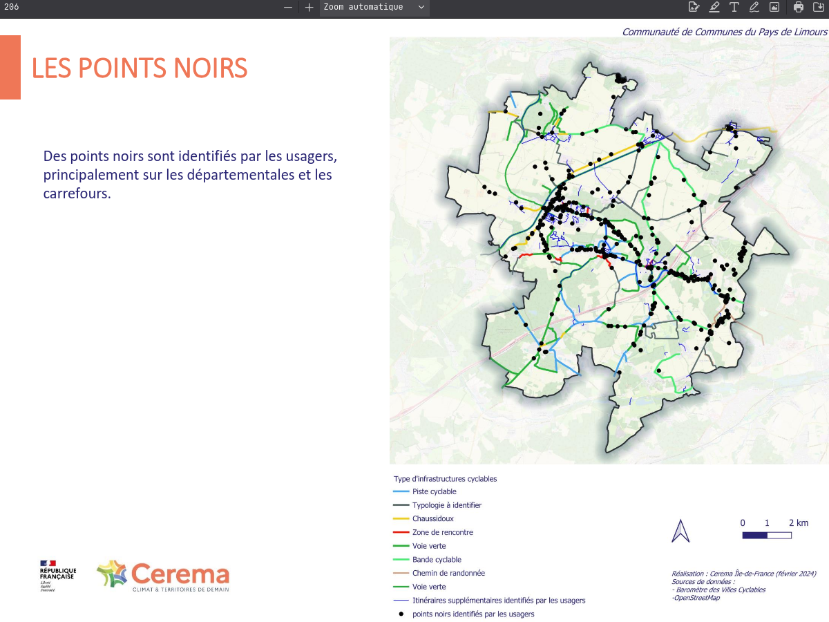Image resolution: width=829 pixels, height=622 pixels.
Task: Click the north arrow symbol
Action: click(681, 531)
